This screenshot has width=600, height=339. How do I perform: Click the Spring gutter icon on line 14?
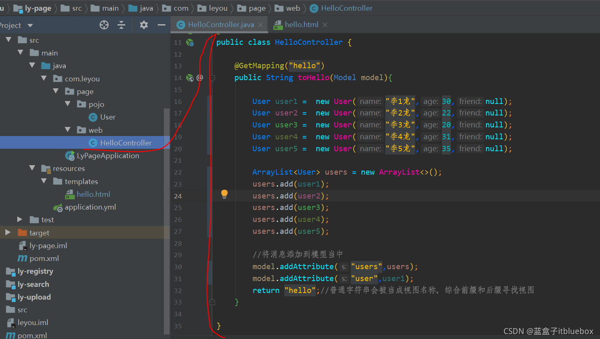coord(190,78)
